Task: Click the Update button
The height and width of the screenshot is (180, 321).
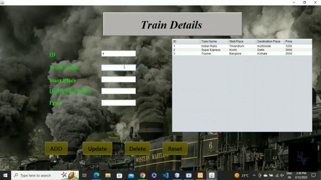Action: [97, 148]
